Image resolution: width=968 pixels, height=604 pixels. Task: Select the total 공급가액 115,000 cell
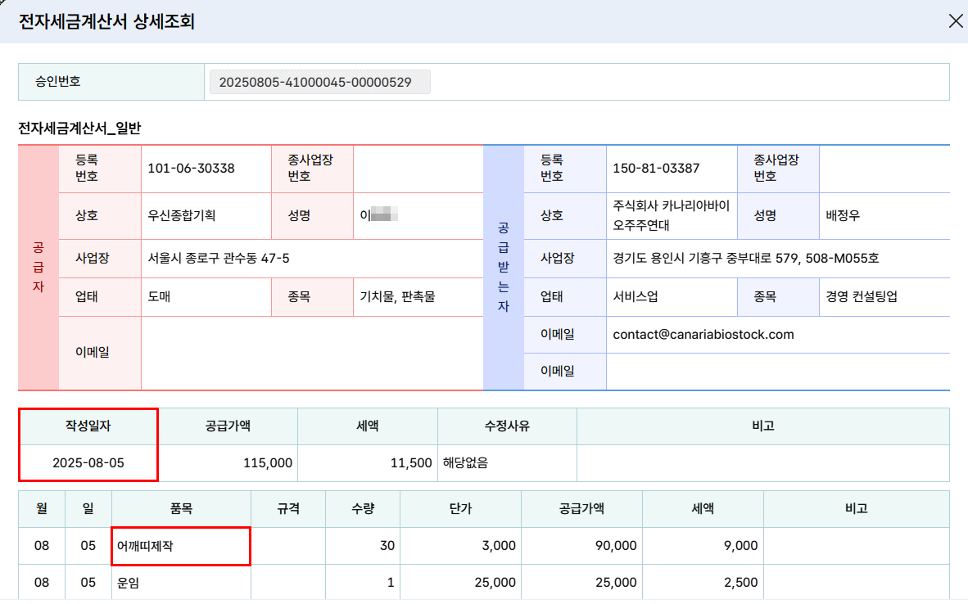click(228, 462)
